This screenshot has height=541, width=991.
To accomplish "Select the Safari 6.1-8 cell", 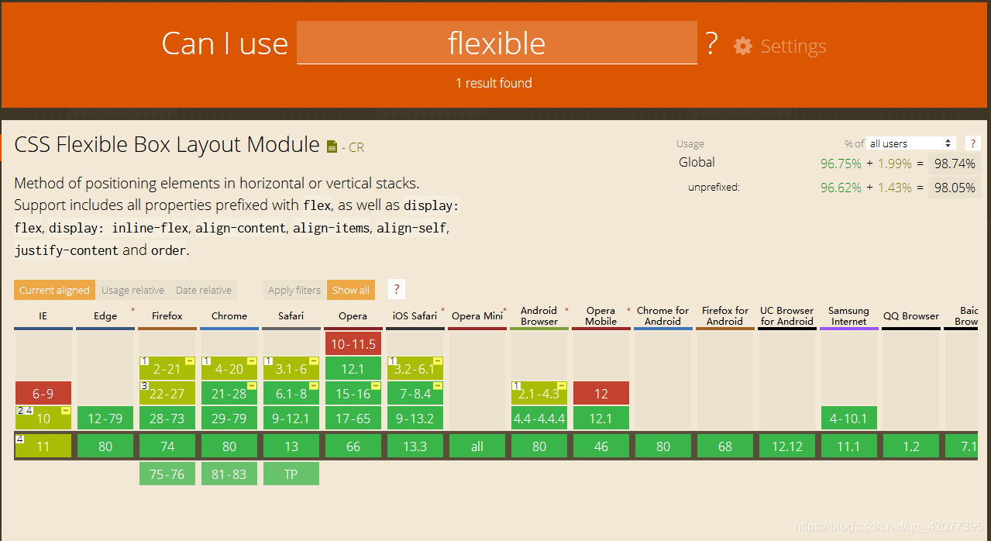I will point(291,393).
